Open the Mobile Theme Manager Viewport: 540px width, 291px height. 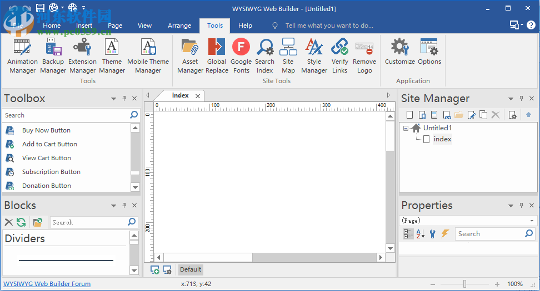tap(148, 56)
